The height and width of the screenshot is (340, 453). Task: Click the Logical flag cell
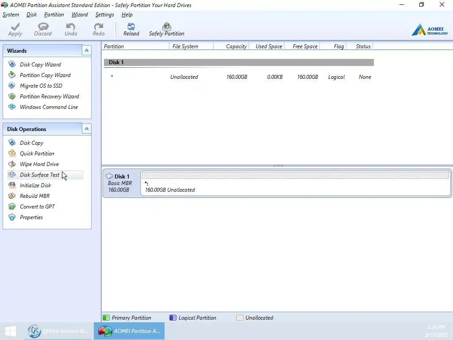pos(336,77)
